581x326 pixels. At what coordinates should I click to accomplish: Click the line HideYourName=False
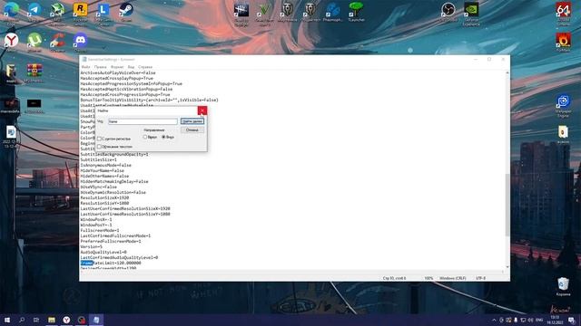103,171
